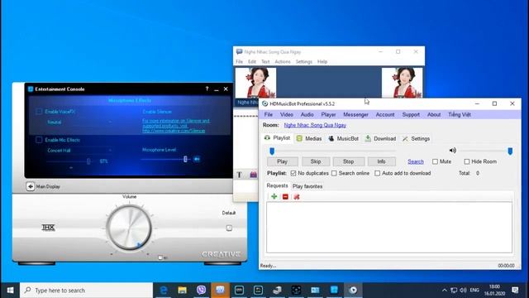Select the Play favorites tab
This screenshot has width=529, height=298.
tap(307, 186)
